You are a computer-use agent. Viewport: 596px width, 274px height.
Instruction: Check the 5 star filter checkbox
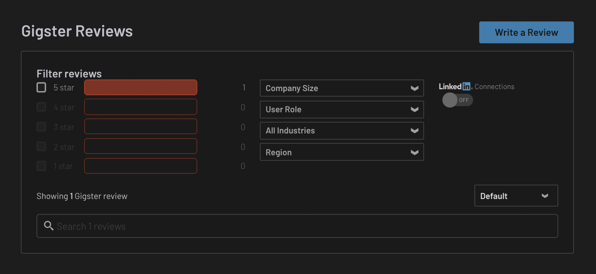tap(41, 88)
